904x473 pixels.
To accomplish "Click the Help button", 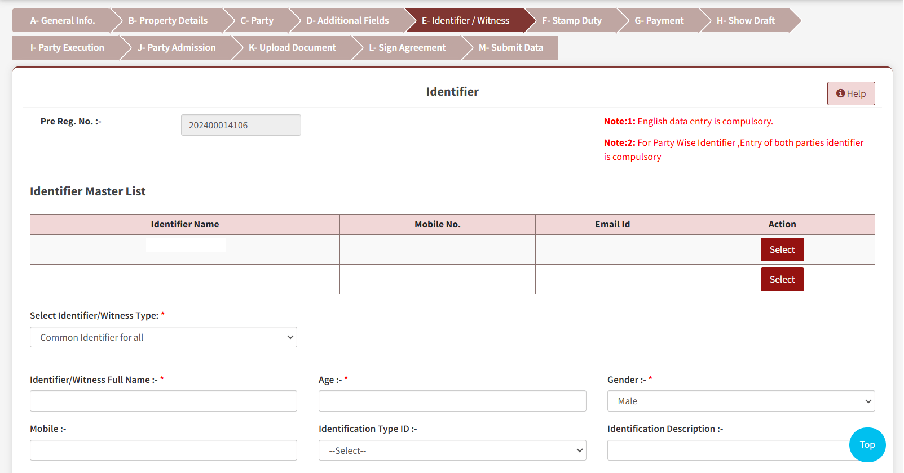I will [x=851, y=93].
